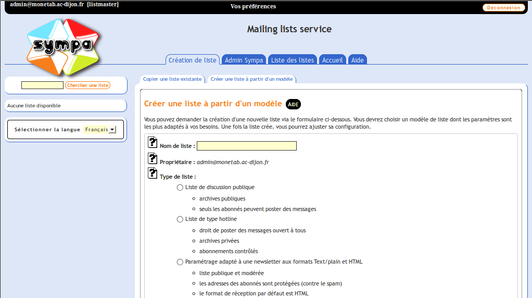
Task: Open Copier une liste existante subtab
Action: point(172,79)
